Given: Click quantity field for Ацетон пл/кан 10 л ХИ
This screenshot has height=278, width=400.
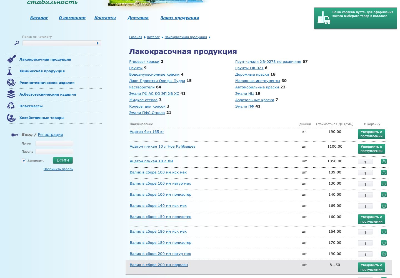Looking at the screenshot, I should coord(365,162).
